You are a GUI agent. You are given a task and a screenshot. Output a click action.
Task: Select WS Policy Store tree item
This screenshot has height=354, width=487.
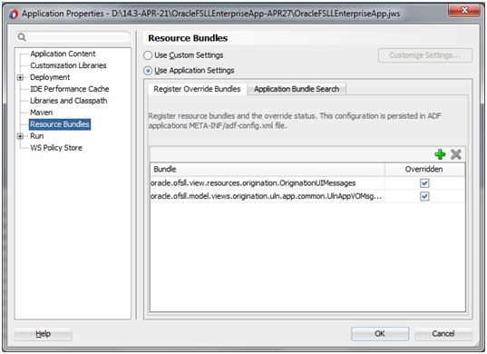[x=56, y=148]
